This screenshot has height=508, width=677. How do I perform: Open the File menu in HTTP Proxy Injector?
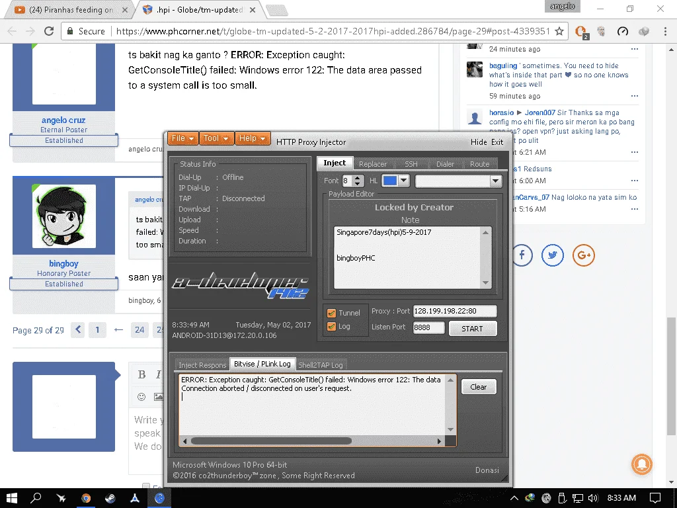[x=183, y=138]
